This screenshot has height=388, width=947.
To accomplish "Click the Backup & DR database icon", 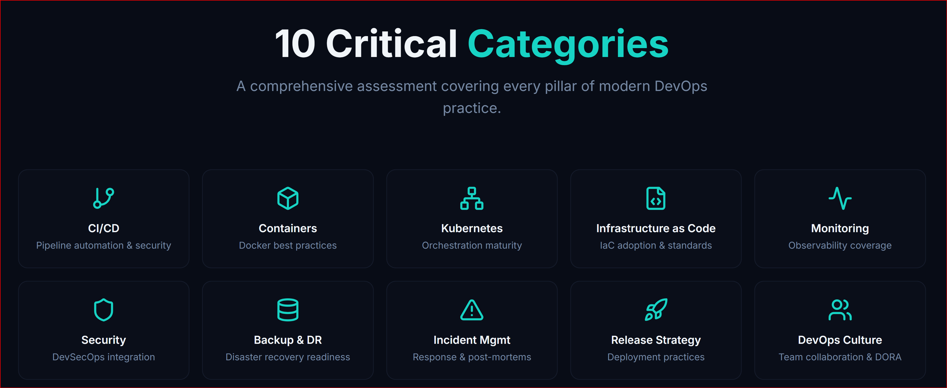I will [288, 310].
